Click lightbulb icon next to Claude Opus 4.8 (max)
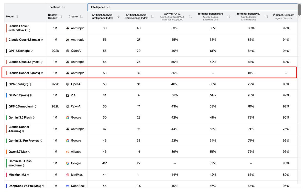Viewport: 307px width, 193px height. coord(42,40)
